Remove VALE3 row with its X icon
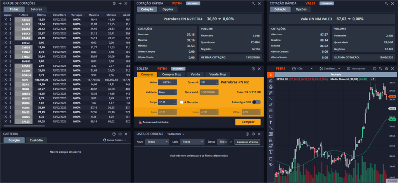 (5, 121)
